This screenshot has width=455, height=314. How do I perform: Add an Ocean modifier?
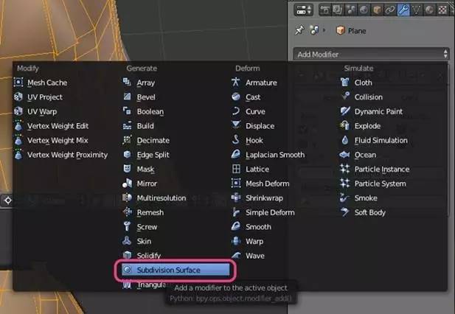point(392,155)
